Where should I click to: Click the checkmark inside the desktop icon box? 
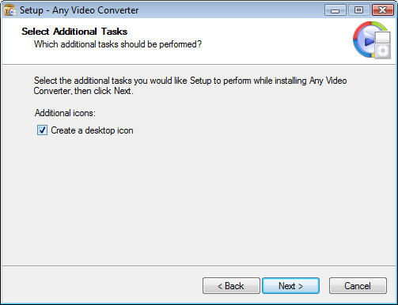click(42, 130)
